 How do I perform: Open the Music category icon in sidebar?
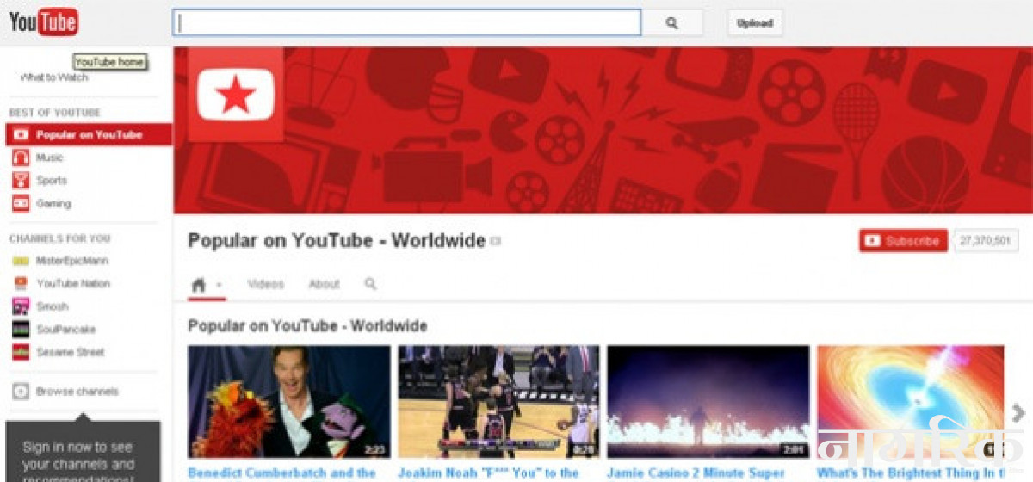pyautogui.click(x=21, y=158)
